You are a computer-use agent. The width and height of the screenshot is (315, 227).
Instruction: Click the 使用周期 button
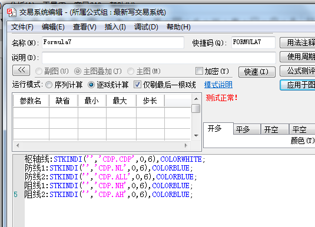click(298, 57)
